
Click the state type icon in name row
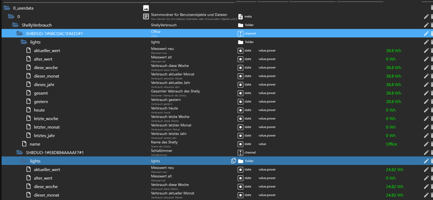pyautogui.click(x=240, y=144)
